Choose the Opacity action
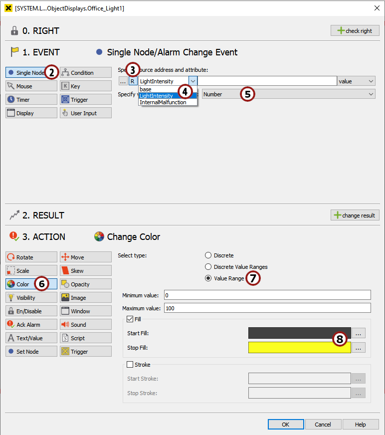This screenshot has width=385, height=435. tap(85, 284)
